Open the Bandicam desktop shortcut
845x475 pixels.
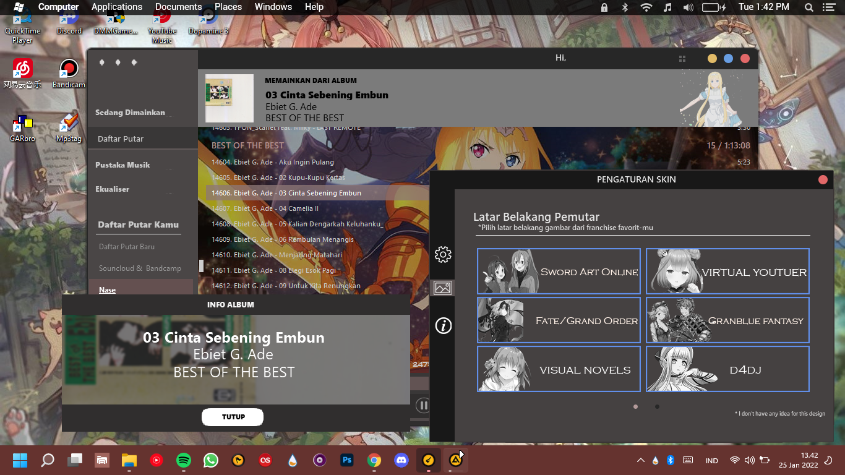69,73
